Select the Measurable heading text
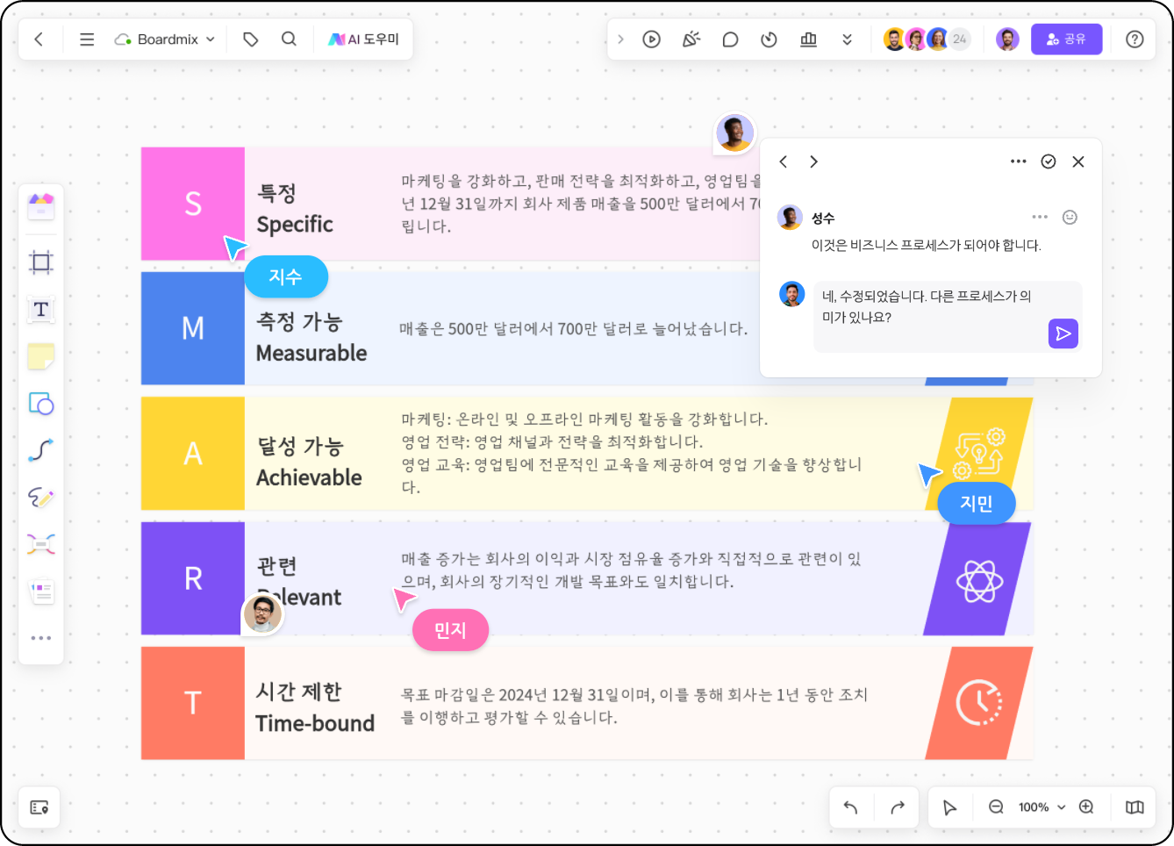The width and height of the screenshot is (1174, 846). pos(311,353)
